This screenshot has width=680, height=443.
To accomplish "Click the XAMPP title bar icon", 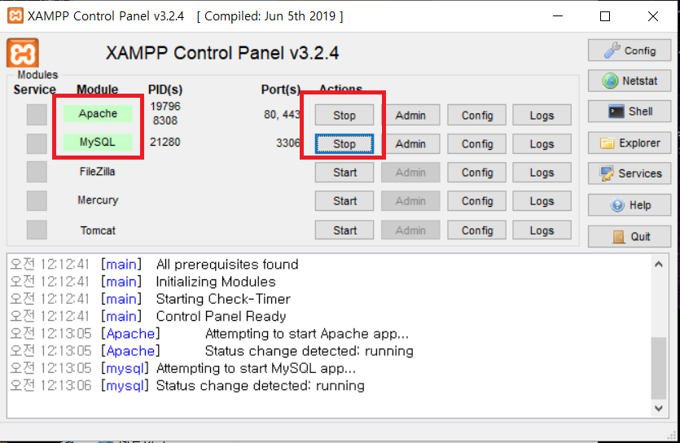I will pos(15,16).
